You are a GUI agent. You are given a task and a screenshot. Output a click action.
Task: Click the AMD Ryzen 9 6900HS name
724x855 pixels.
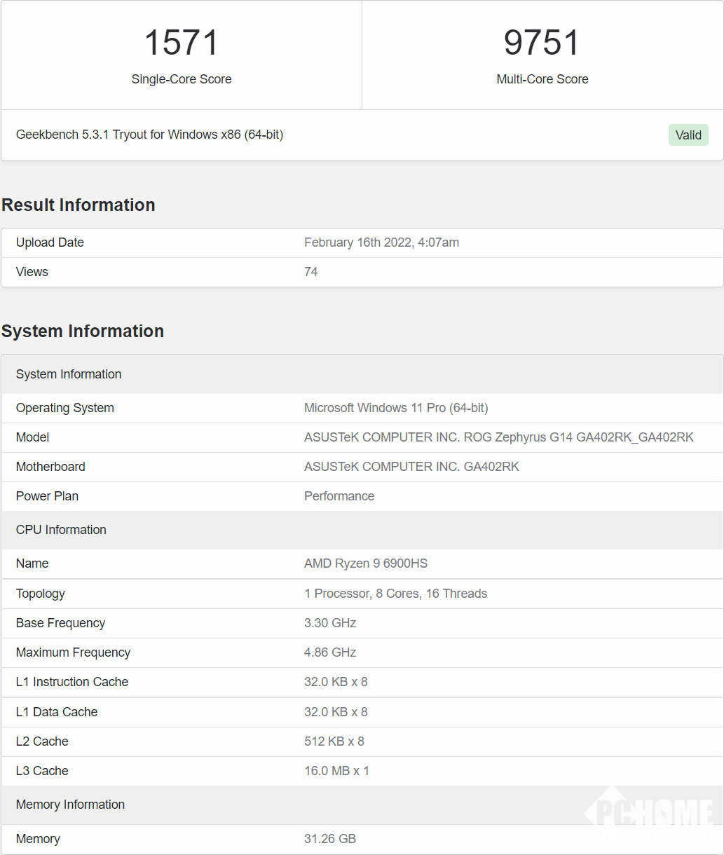[x=365, y=563]
